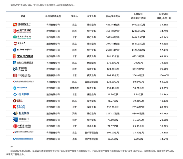This screenshot has width=183, height=159.
Task: Click the 注册地 column header
Action: point(74,16)
